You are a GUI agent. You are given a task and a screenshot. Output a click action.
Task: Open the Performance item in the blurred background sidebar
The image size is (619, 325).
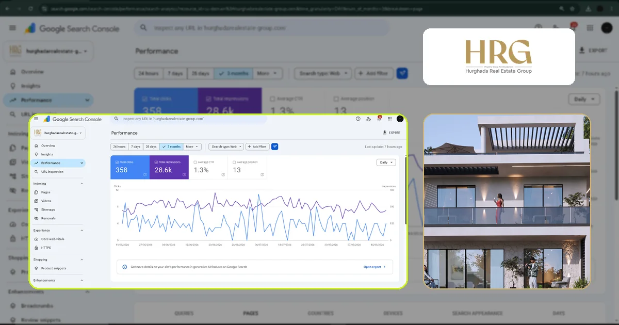48,100
